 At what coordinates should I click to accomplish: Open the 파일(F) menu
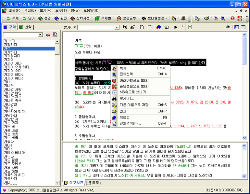coord(15,10)
